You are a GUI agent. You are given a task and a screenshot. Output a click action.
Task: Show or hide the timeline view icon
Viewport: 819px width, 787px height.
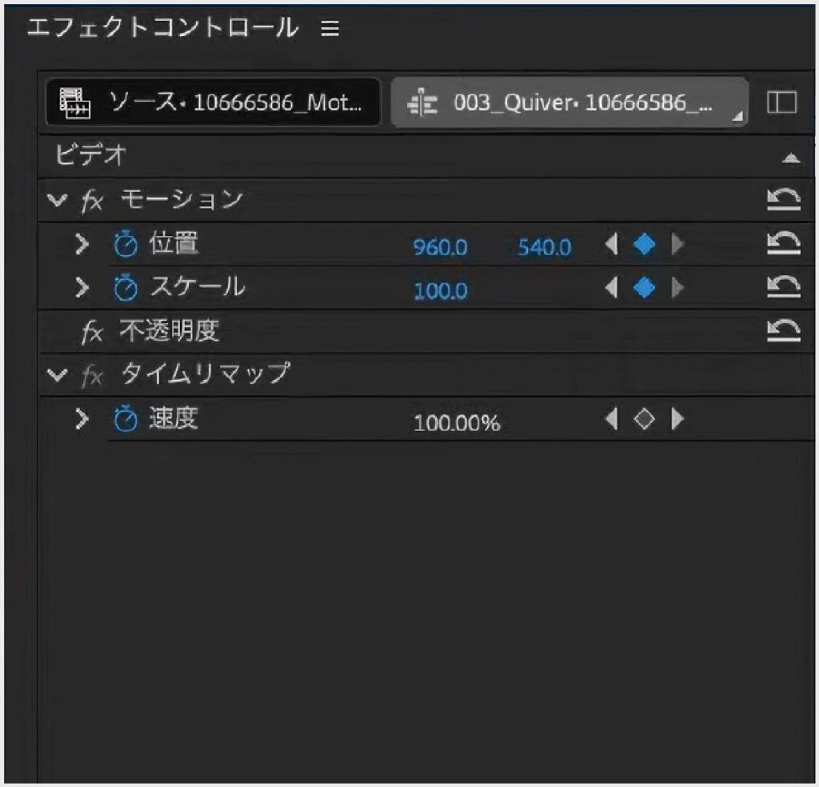click(782, 102)
